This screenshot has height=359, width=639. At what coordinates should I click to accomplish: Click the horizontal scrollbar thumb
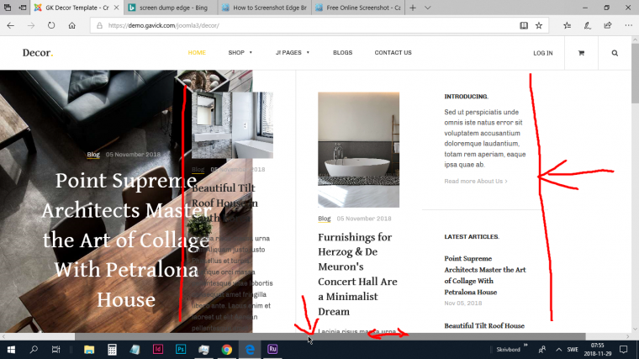330,336
